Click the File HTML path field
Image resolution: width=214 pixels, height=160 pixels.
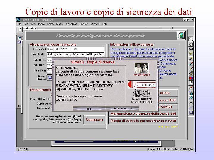point(75,55)
